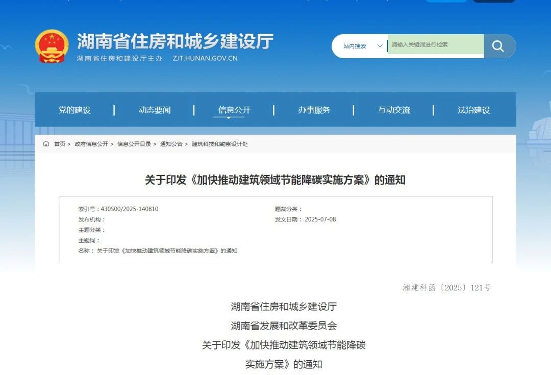The height and width of the screenshot is (375, 551).
Task: Open the 互动交流 navigation menu
Action: (x=393, y=110)
